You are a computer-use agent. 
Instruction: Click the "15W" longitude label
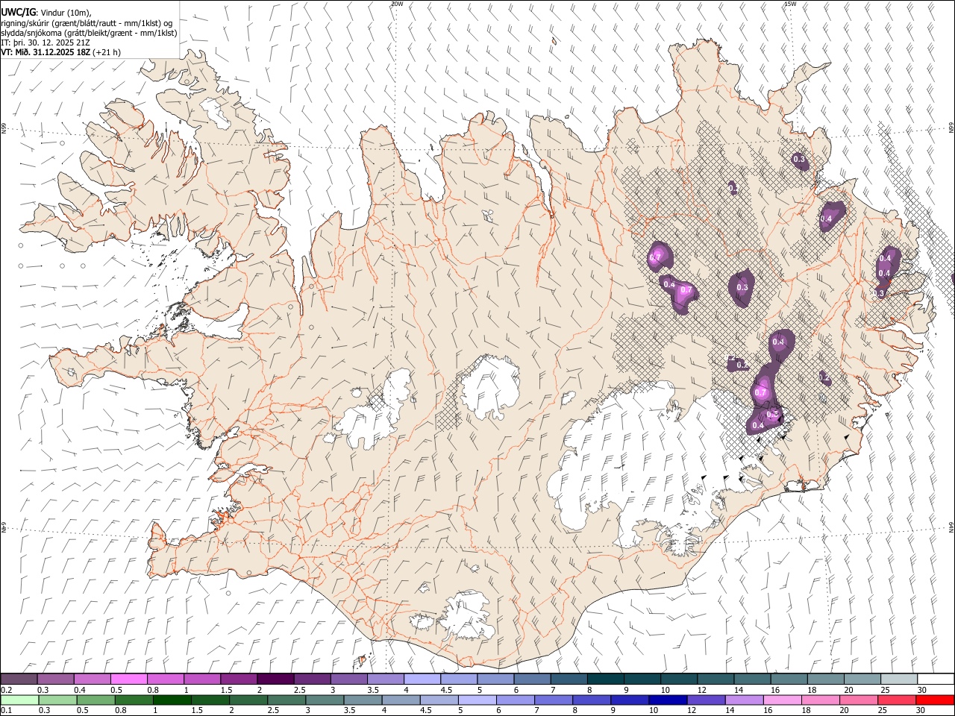click(x=790, y=4)
